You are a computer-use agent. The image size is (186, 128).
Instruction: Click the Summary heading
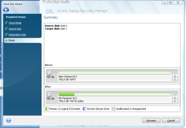[51, 17]
